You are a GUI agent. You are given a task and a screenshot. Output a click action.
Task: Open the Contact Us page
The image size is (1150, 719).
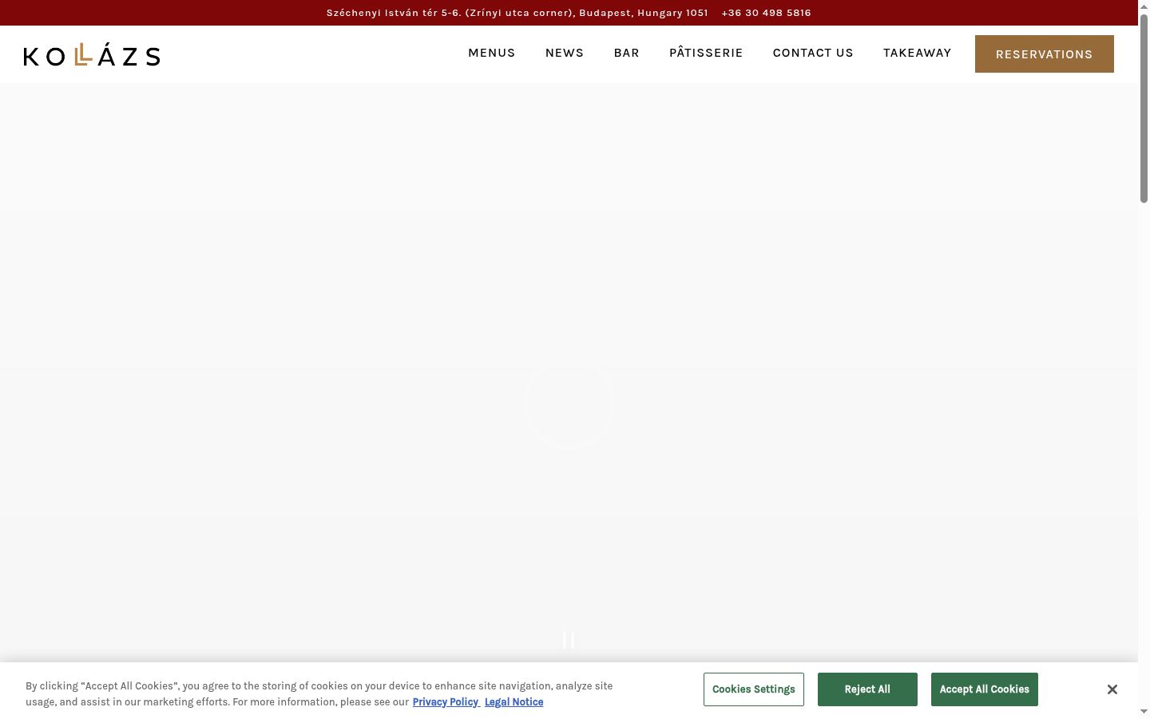pos(813,53)
